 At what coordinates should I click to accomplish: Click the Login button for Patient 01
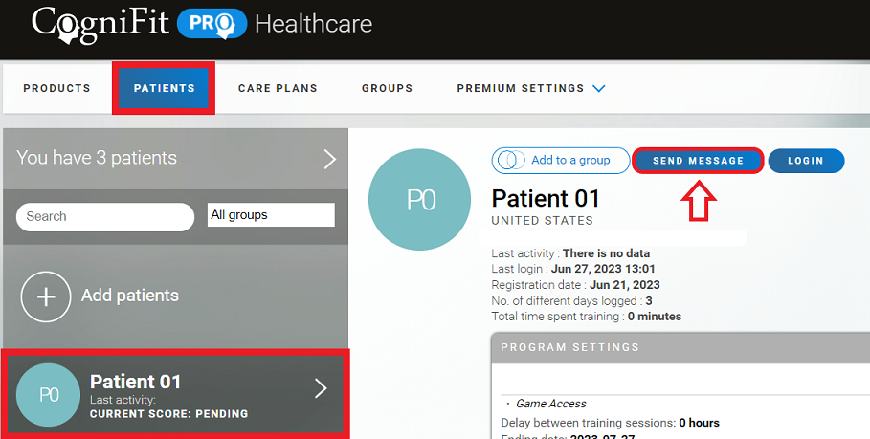tap(806, 161)
